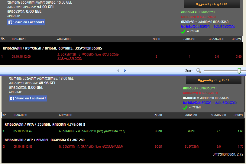Click the red 'წითელი' legend entry in 18.00 GEL slip
Viewport: 246px width, 164px height.
(200, 93)
